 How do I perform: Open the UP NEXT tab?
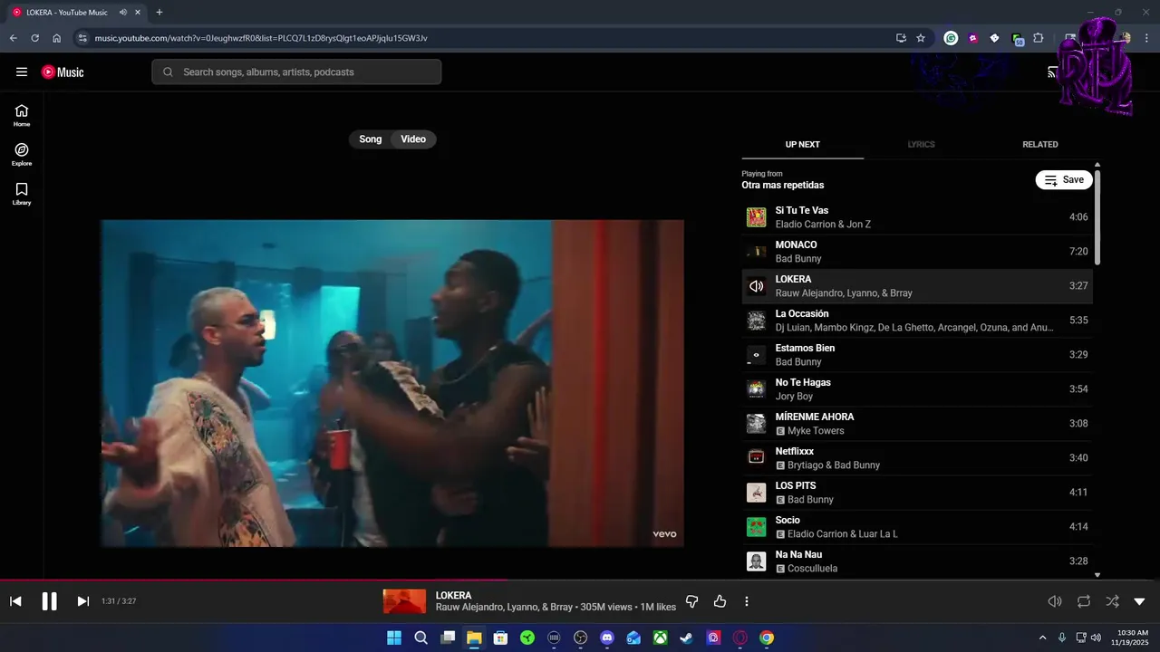(x=803, y=145)
